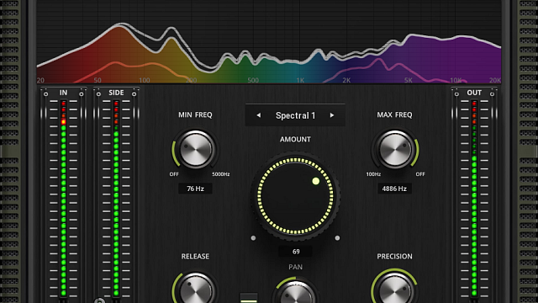This screenshot has height=303, width=538.
Task: Click the small dot left below AMOUNT dial
Action: tap(253, 237)
